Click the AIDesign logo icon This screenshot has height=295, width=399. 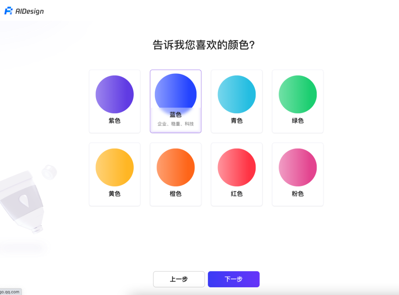coord(8,11)
